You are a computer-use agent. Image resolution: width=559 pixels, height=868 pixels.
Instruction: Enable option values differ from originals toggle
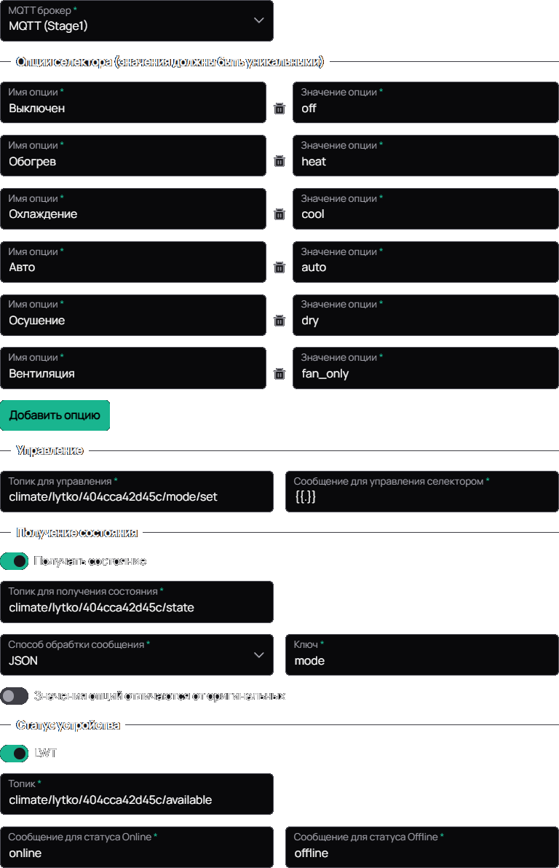15,696
